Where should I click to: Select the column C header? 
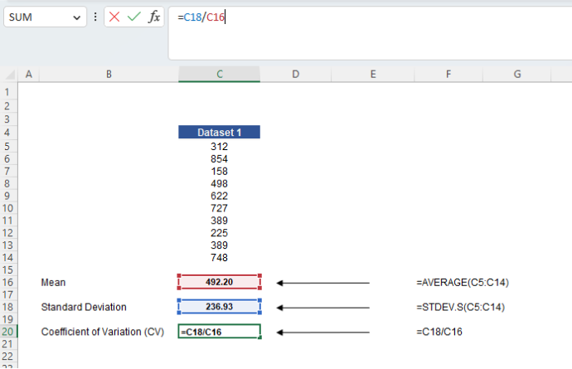pyautogui.click(x=219, y=75)
